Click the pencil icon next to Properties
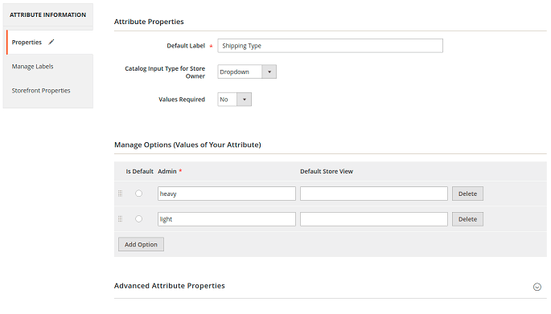Image resolution: width=551 pixels, height=314 pixels. [x=51, y=42]
